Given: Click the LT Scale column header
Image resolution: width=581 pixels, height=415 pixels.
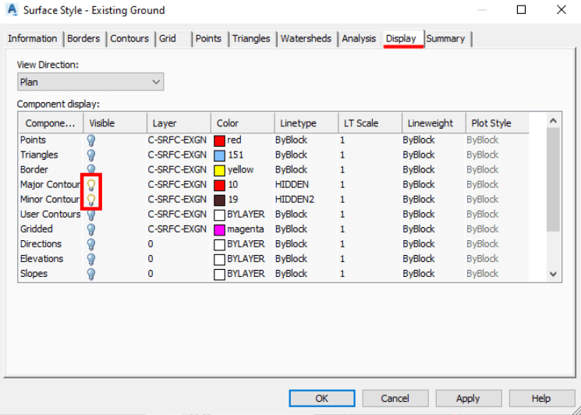Looking at the screenshot, I should point(370,123).
